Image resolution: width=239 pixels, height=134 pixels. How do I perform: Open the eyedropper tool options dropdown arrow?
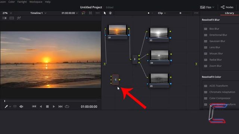pyautogui.click(x=10, y=107)
